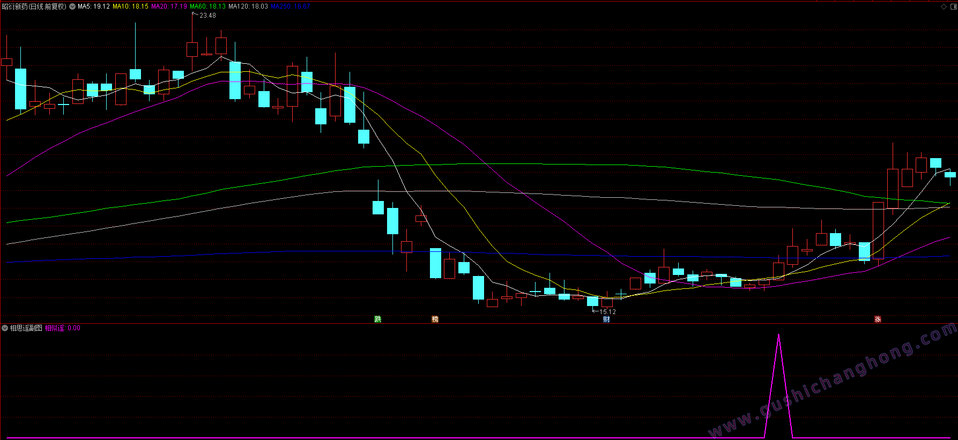
Task: Click the candle at the 23.48 high
Action: 192,49
